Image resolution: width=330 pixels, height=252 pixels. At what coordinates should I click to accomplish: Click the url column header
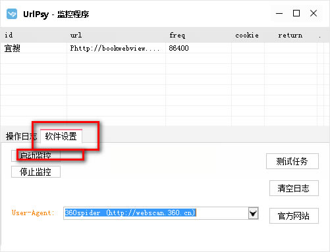(117, 35)
